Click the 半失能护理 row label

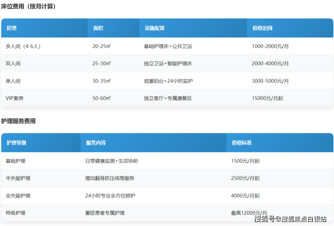pyautogui.click(x=18, y=178)
